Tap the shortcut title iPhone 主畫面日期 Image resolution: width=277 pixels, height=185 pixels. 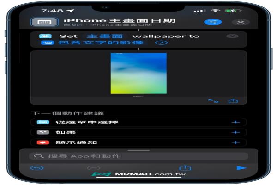pyautogui.click(x=120, y=20)
